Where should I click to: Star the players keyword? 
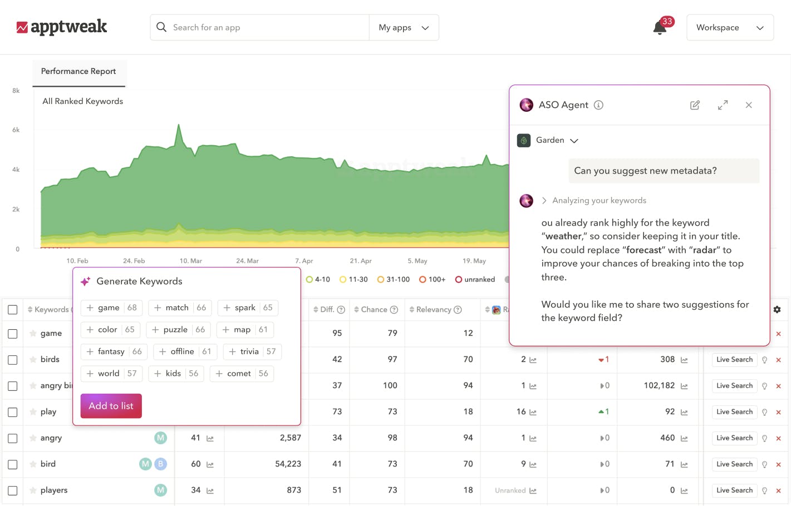pyautogui.click(x=33, y=490)
